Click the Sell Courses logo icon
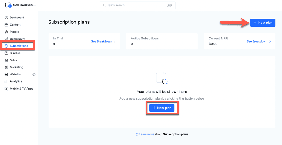Image resolution: width=282 pixels, height=145 pixels. (x=8, y=5)
